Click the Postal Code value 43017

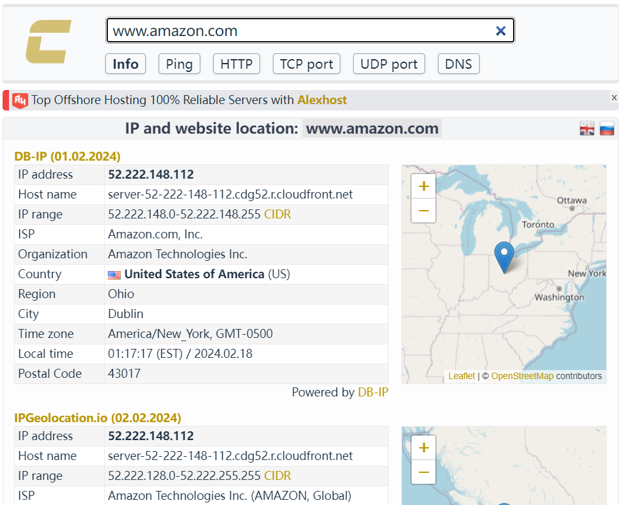click(125, 374)
